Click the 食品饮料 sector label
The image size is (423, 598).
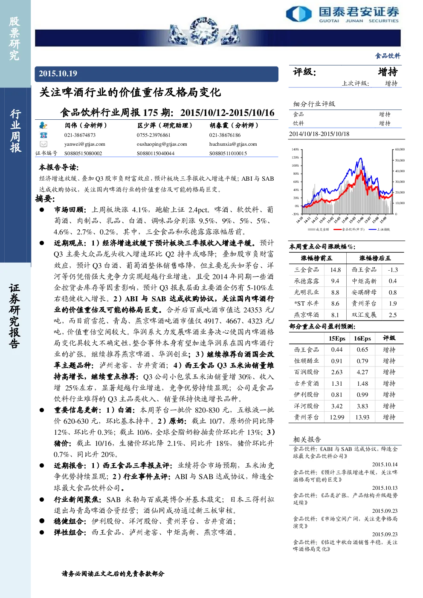pos(388,56)
